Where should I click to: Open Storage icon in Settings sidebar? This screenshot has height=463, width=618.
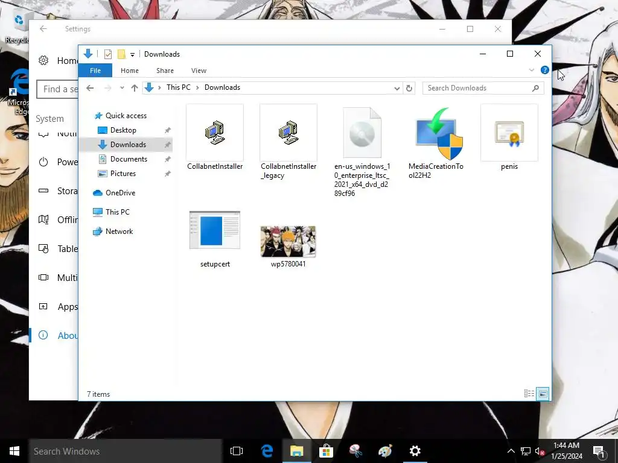[x=43, y=191]
